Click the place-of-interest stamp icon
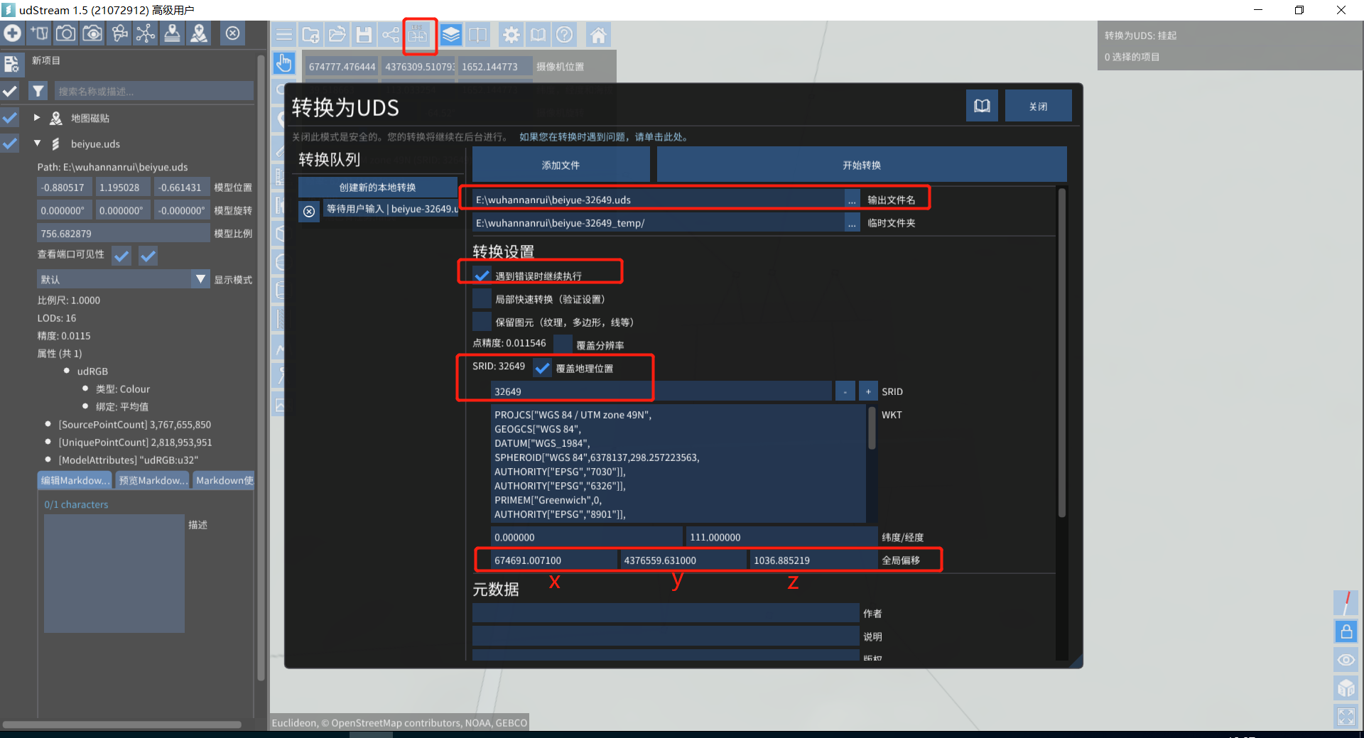Screen dimensions: 1364x738 172,33
